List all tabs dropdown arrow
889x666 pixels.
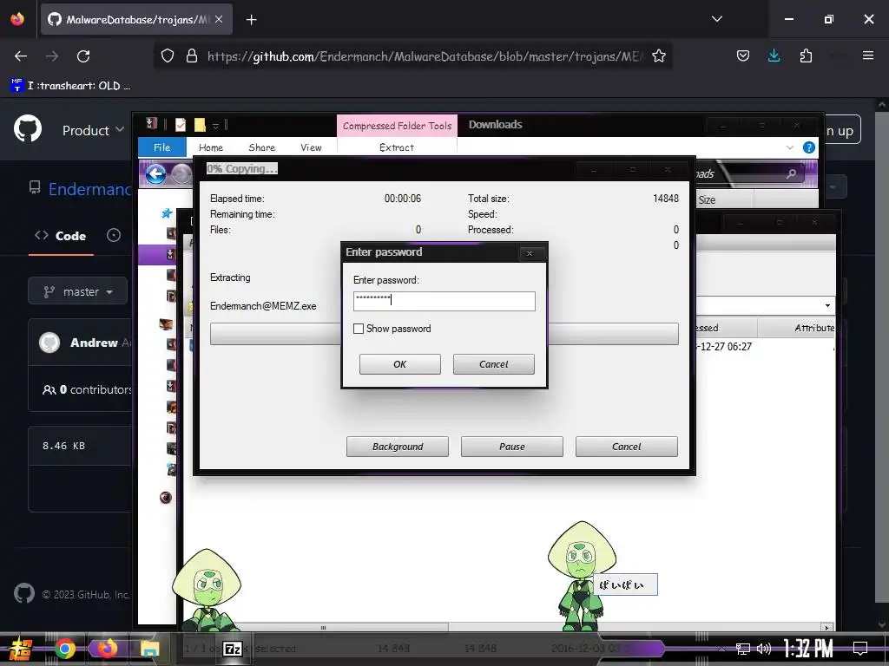716,19
